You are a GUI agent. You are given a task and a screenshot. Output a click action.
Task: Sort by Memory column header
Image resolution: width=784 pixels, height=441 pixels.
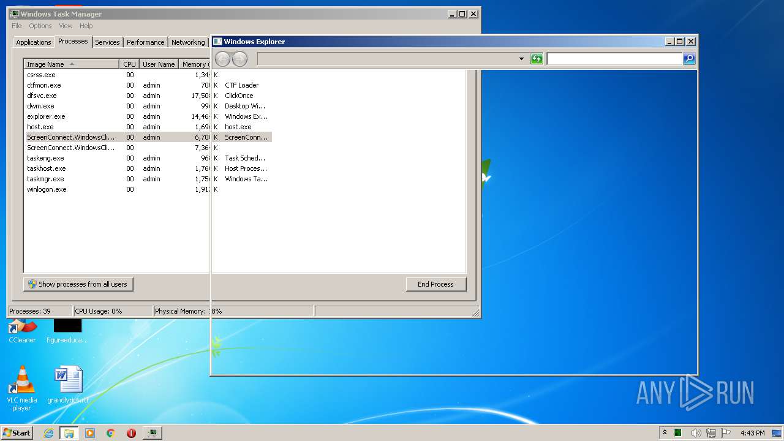click(x=194, y=64)
